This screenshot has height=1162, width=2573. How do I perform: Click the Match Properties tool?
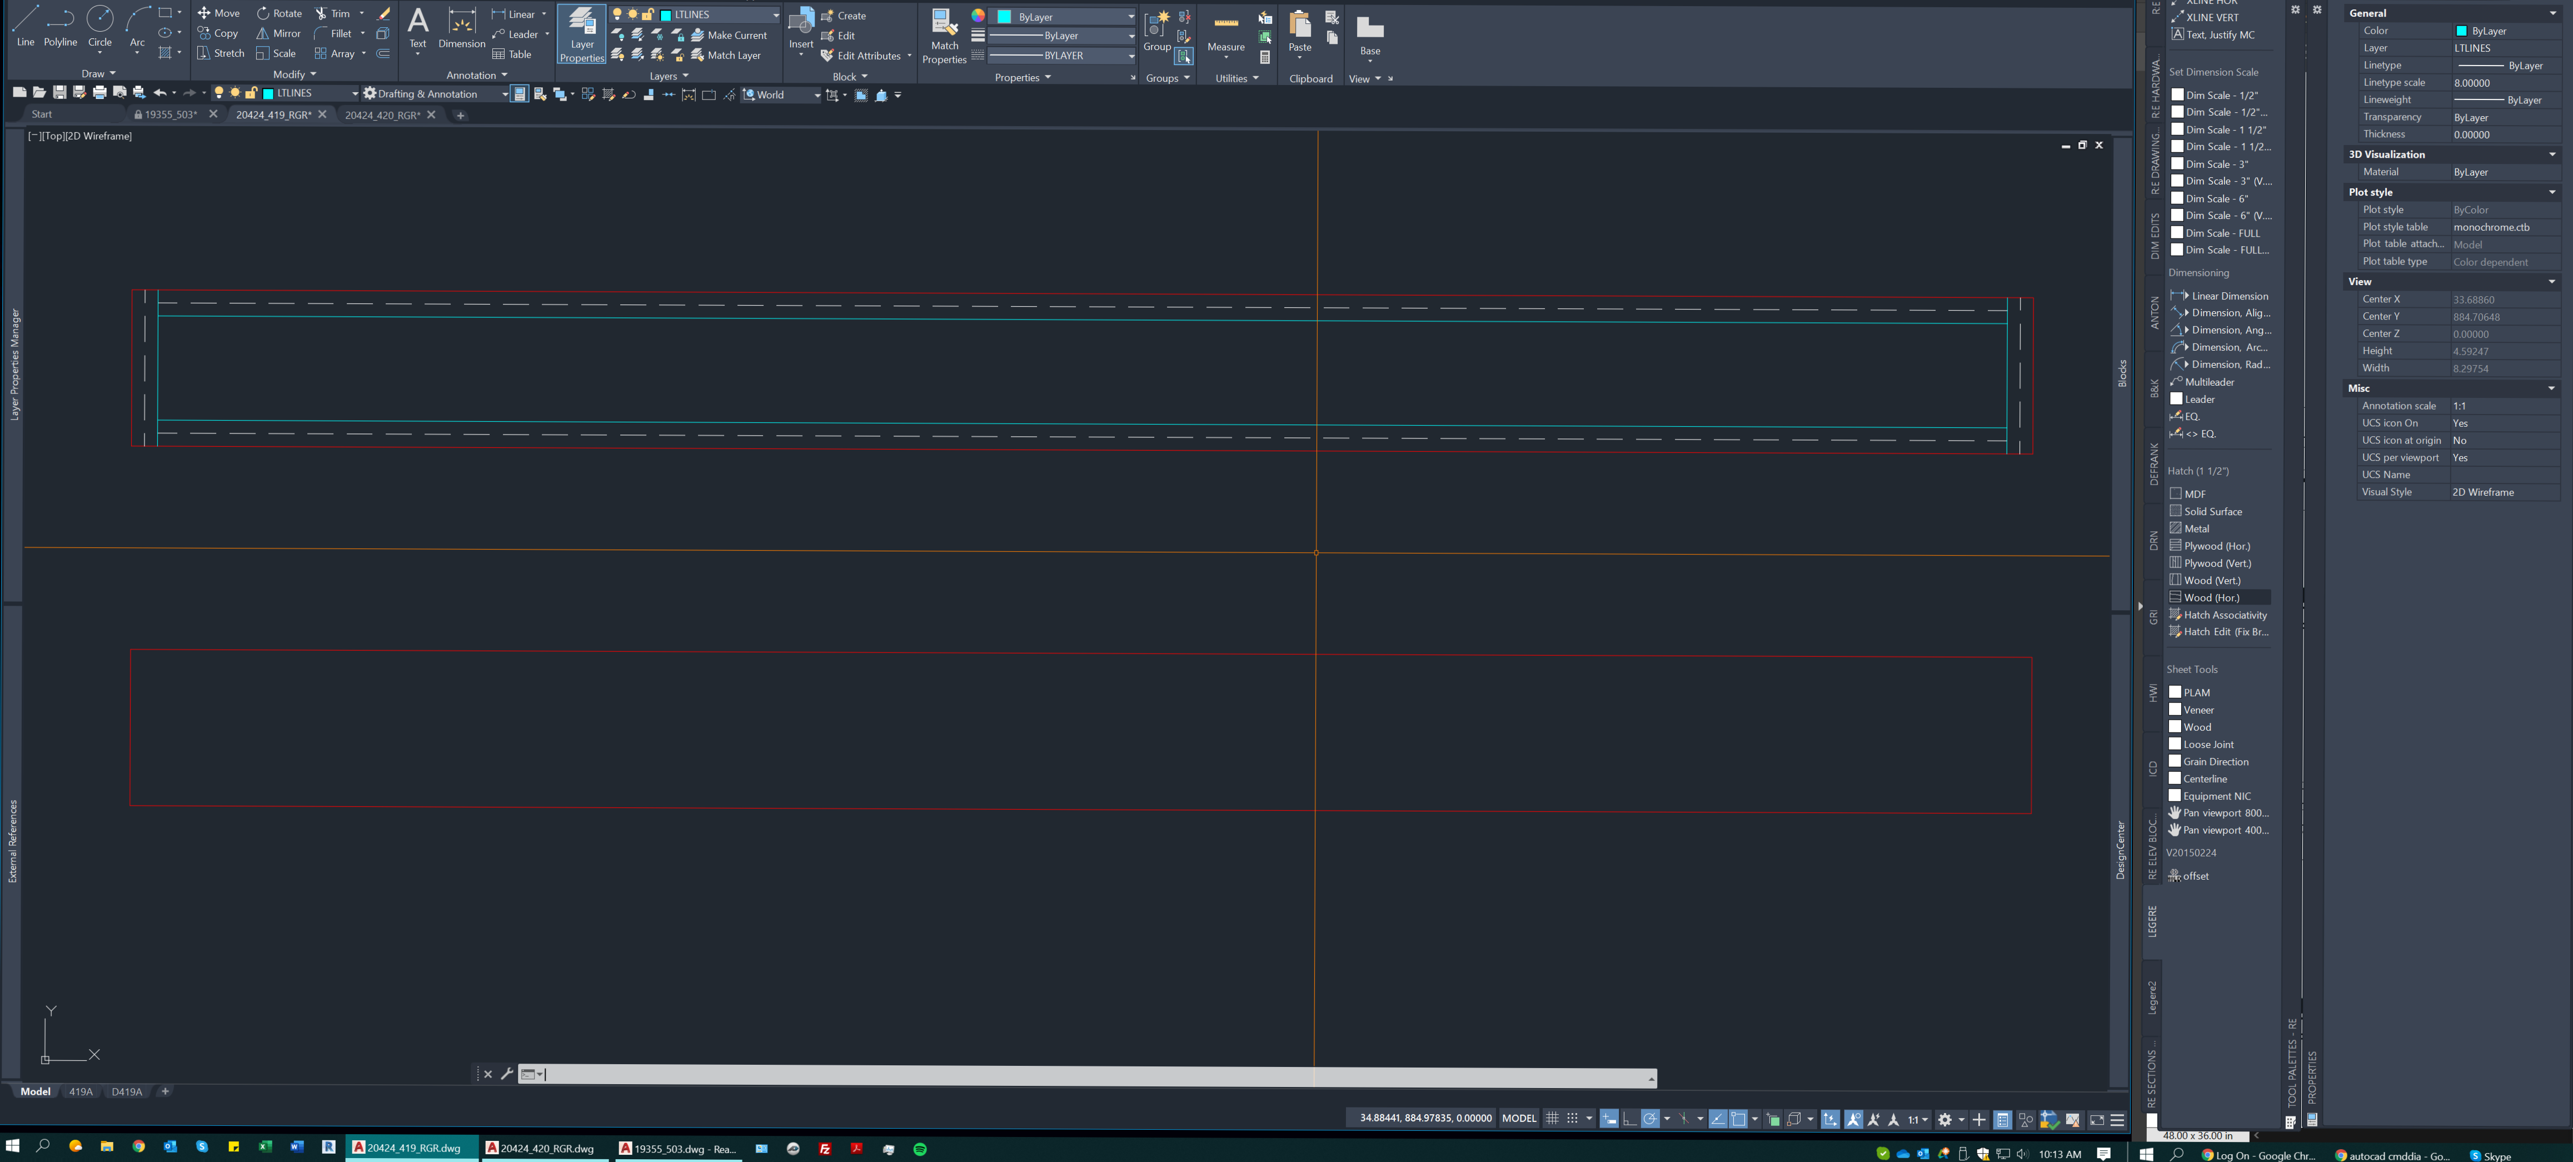click(x=944, y=37)
